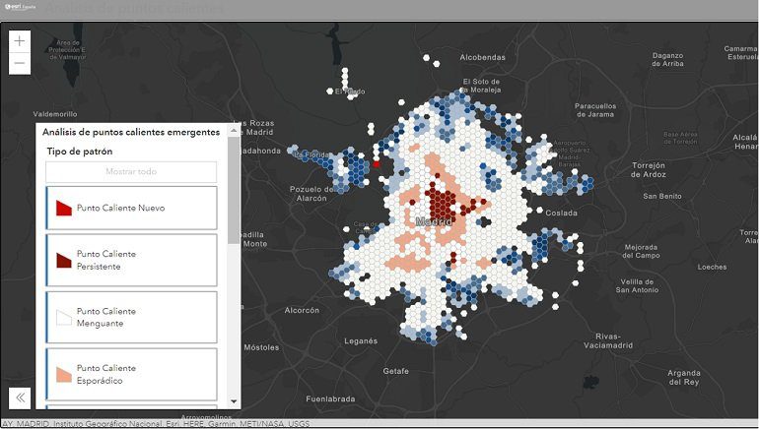This screenshot has width=759, height=429.
Task: Click the map attribution text at bottom
Action: coord(156,424)
